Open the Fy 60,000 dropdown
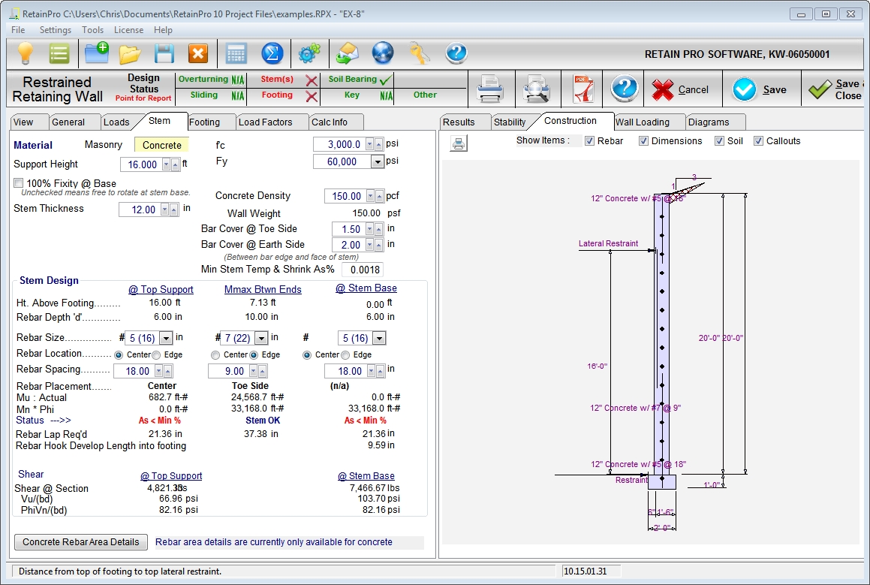The width and height of the screenshot is (870, 585). pyautogui.click(x=378, y=161)
